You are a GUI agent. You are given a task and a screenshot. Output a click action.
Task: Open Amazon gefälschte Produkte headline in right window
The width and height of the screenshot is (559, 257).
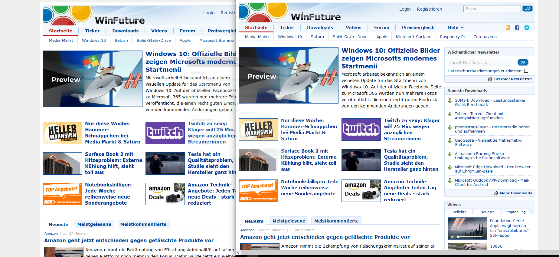(x=325, y=237)
